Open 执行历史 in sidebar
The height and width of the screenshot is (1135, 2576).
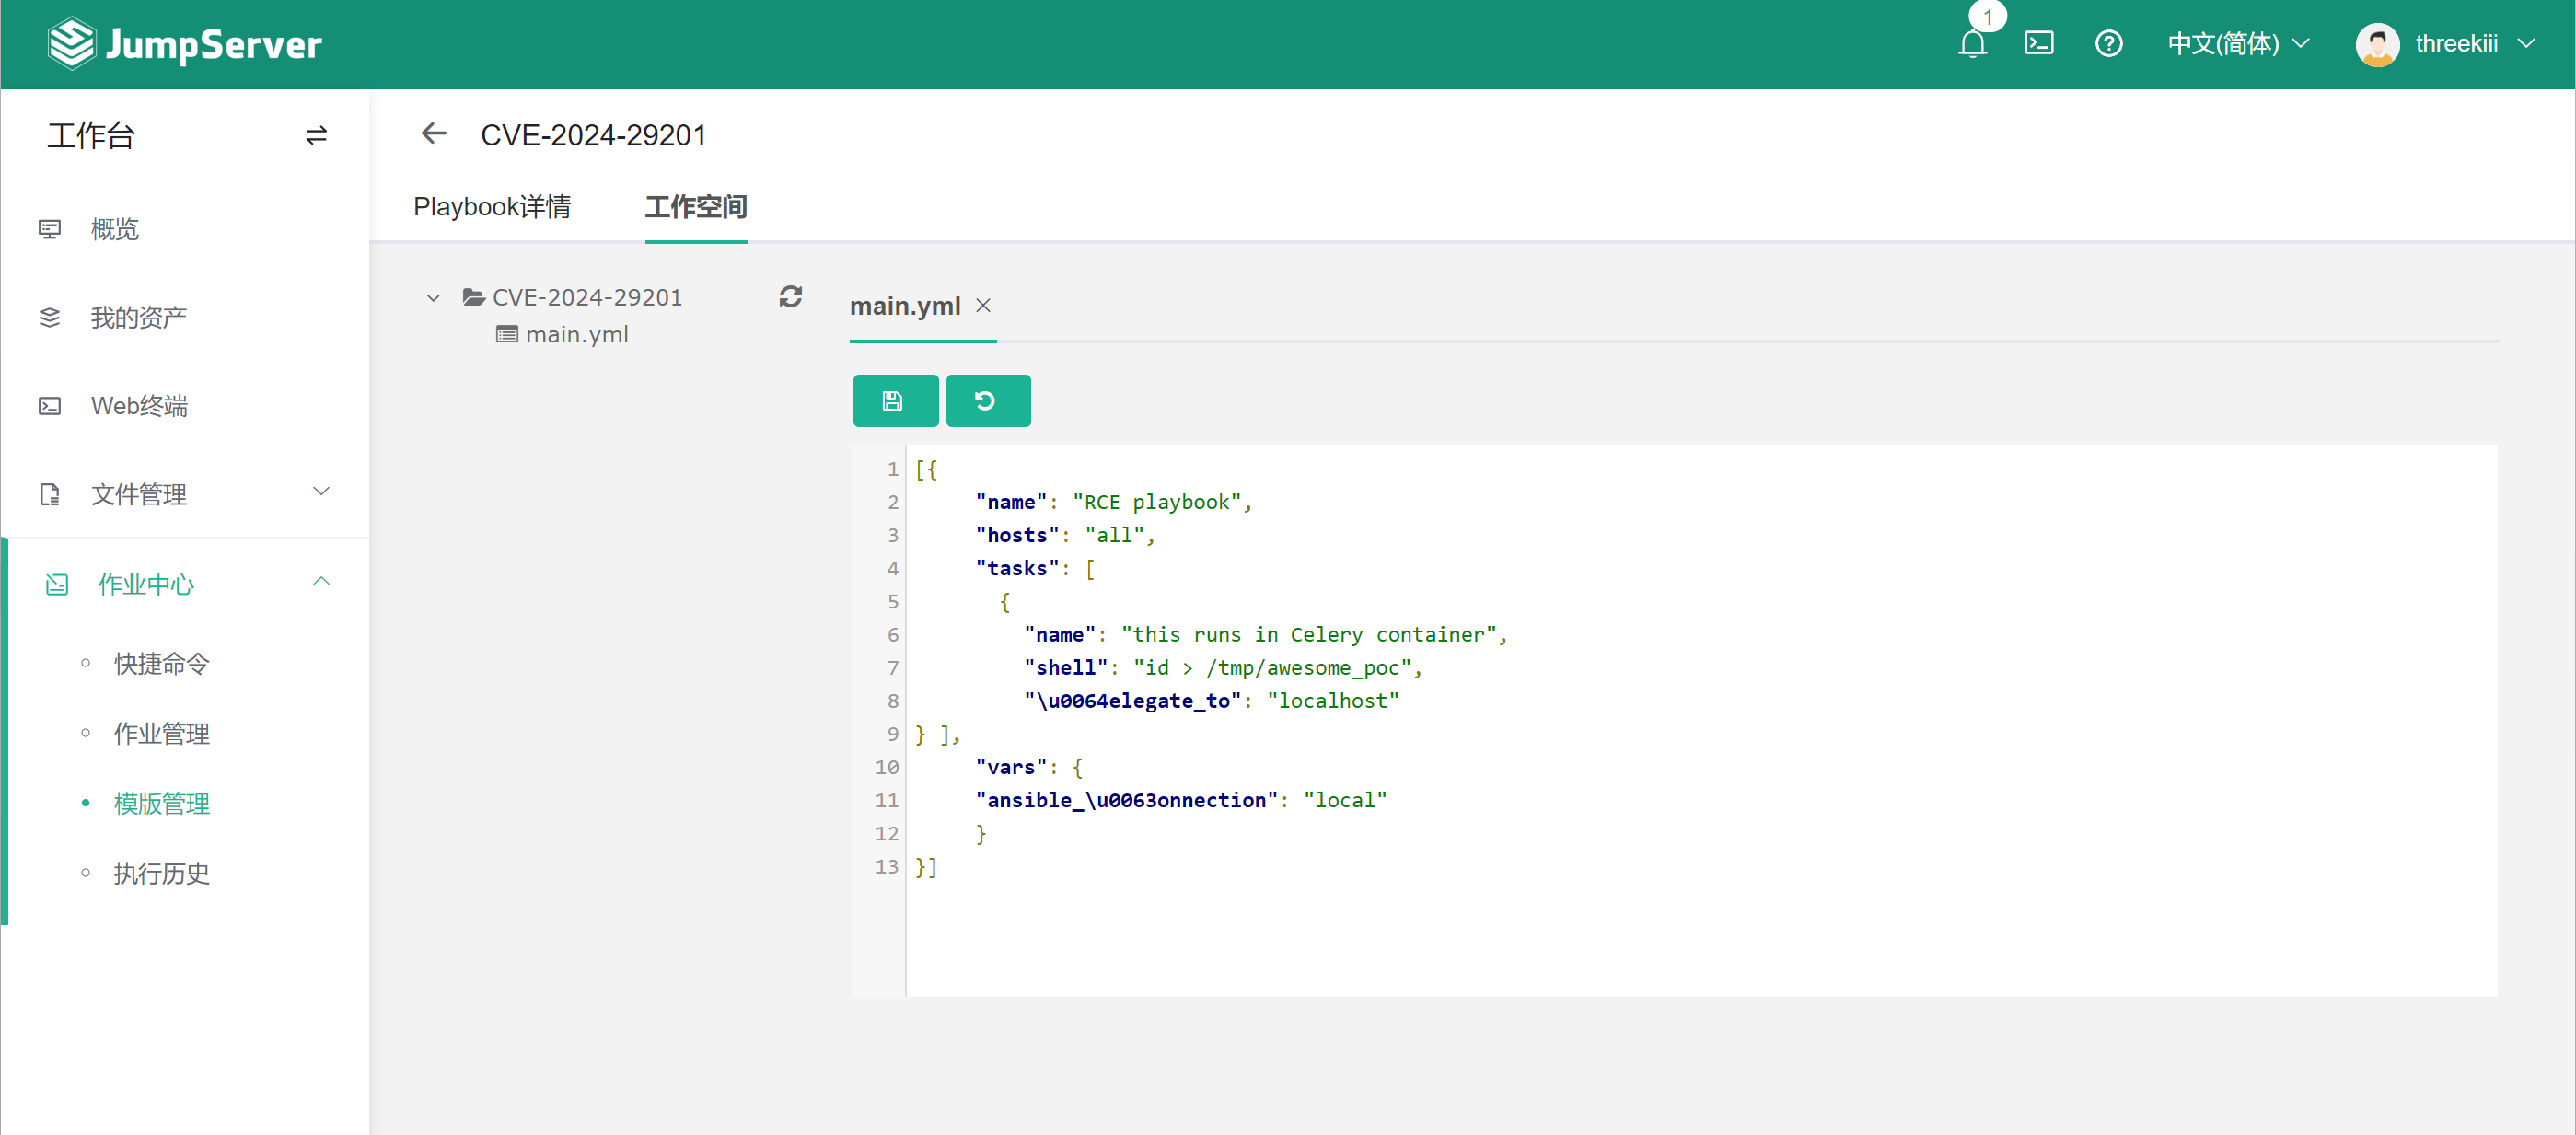[161, 873]
